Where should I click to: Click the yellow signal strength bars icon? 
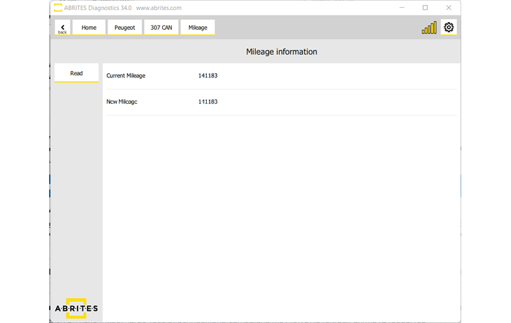tap(429, 28)
